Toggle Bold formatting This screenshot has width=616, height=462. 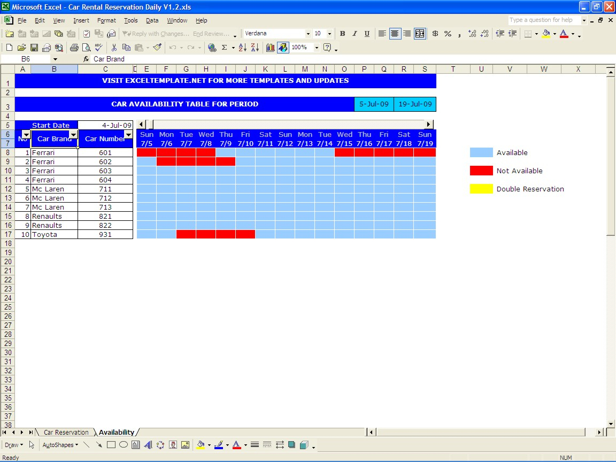click(x=342, y=34)
